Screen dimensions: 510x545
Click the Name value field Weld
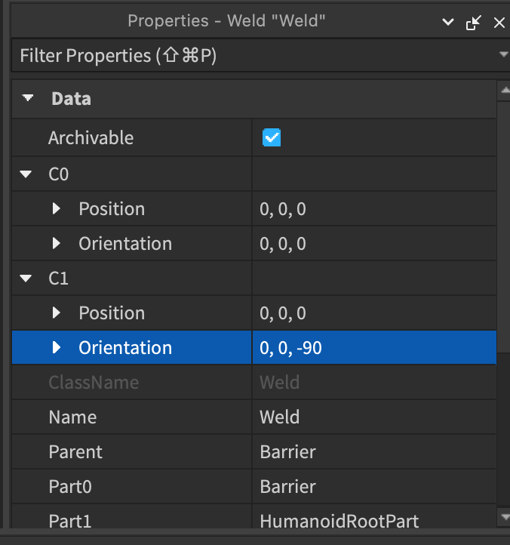373,417
